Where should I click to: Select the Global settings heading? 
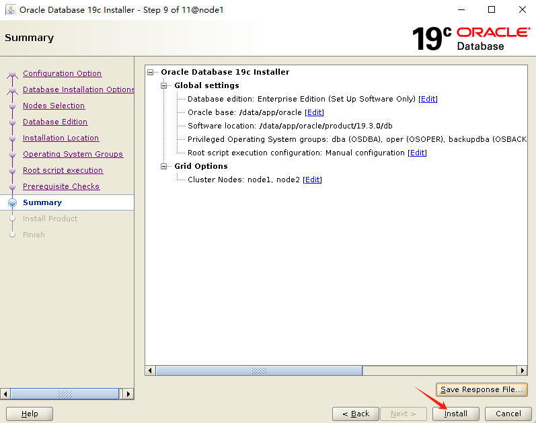[206, 85]
